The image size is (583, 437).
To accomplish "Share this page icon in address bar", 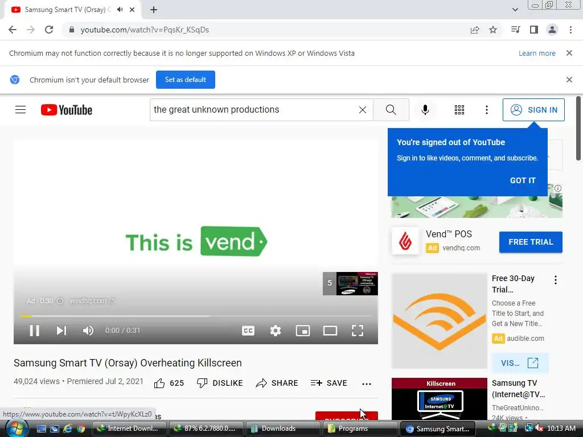I will click(475, 30).
